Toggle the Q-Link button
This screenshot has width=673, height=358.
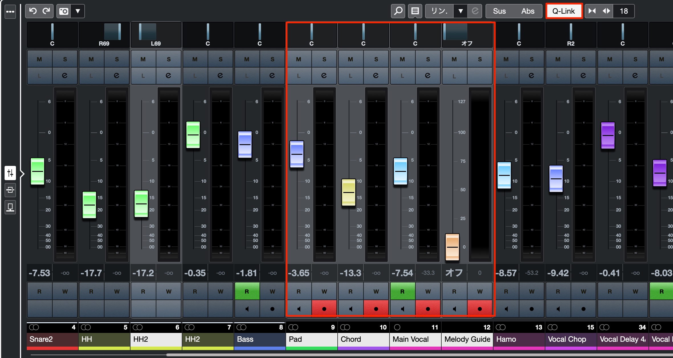[x=564, y=11]
